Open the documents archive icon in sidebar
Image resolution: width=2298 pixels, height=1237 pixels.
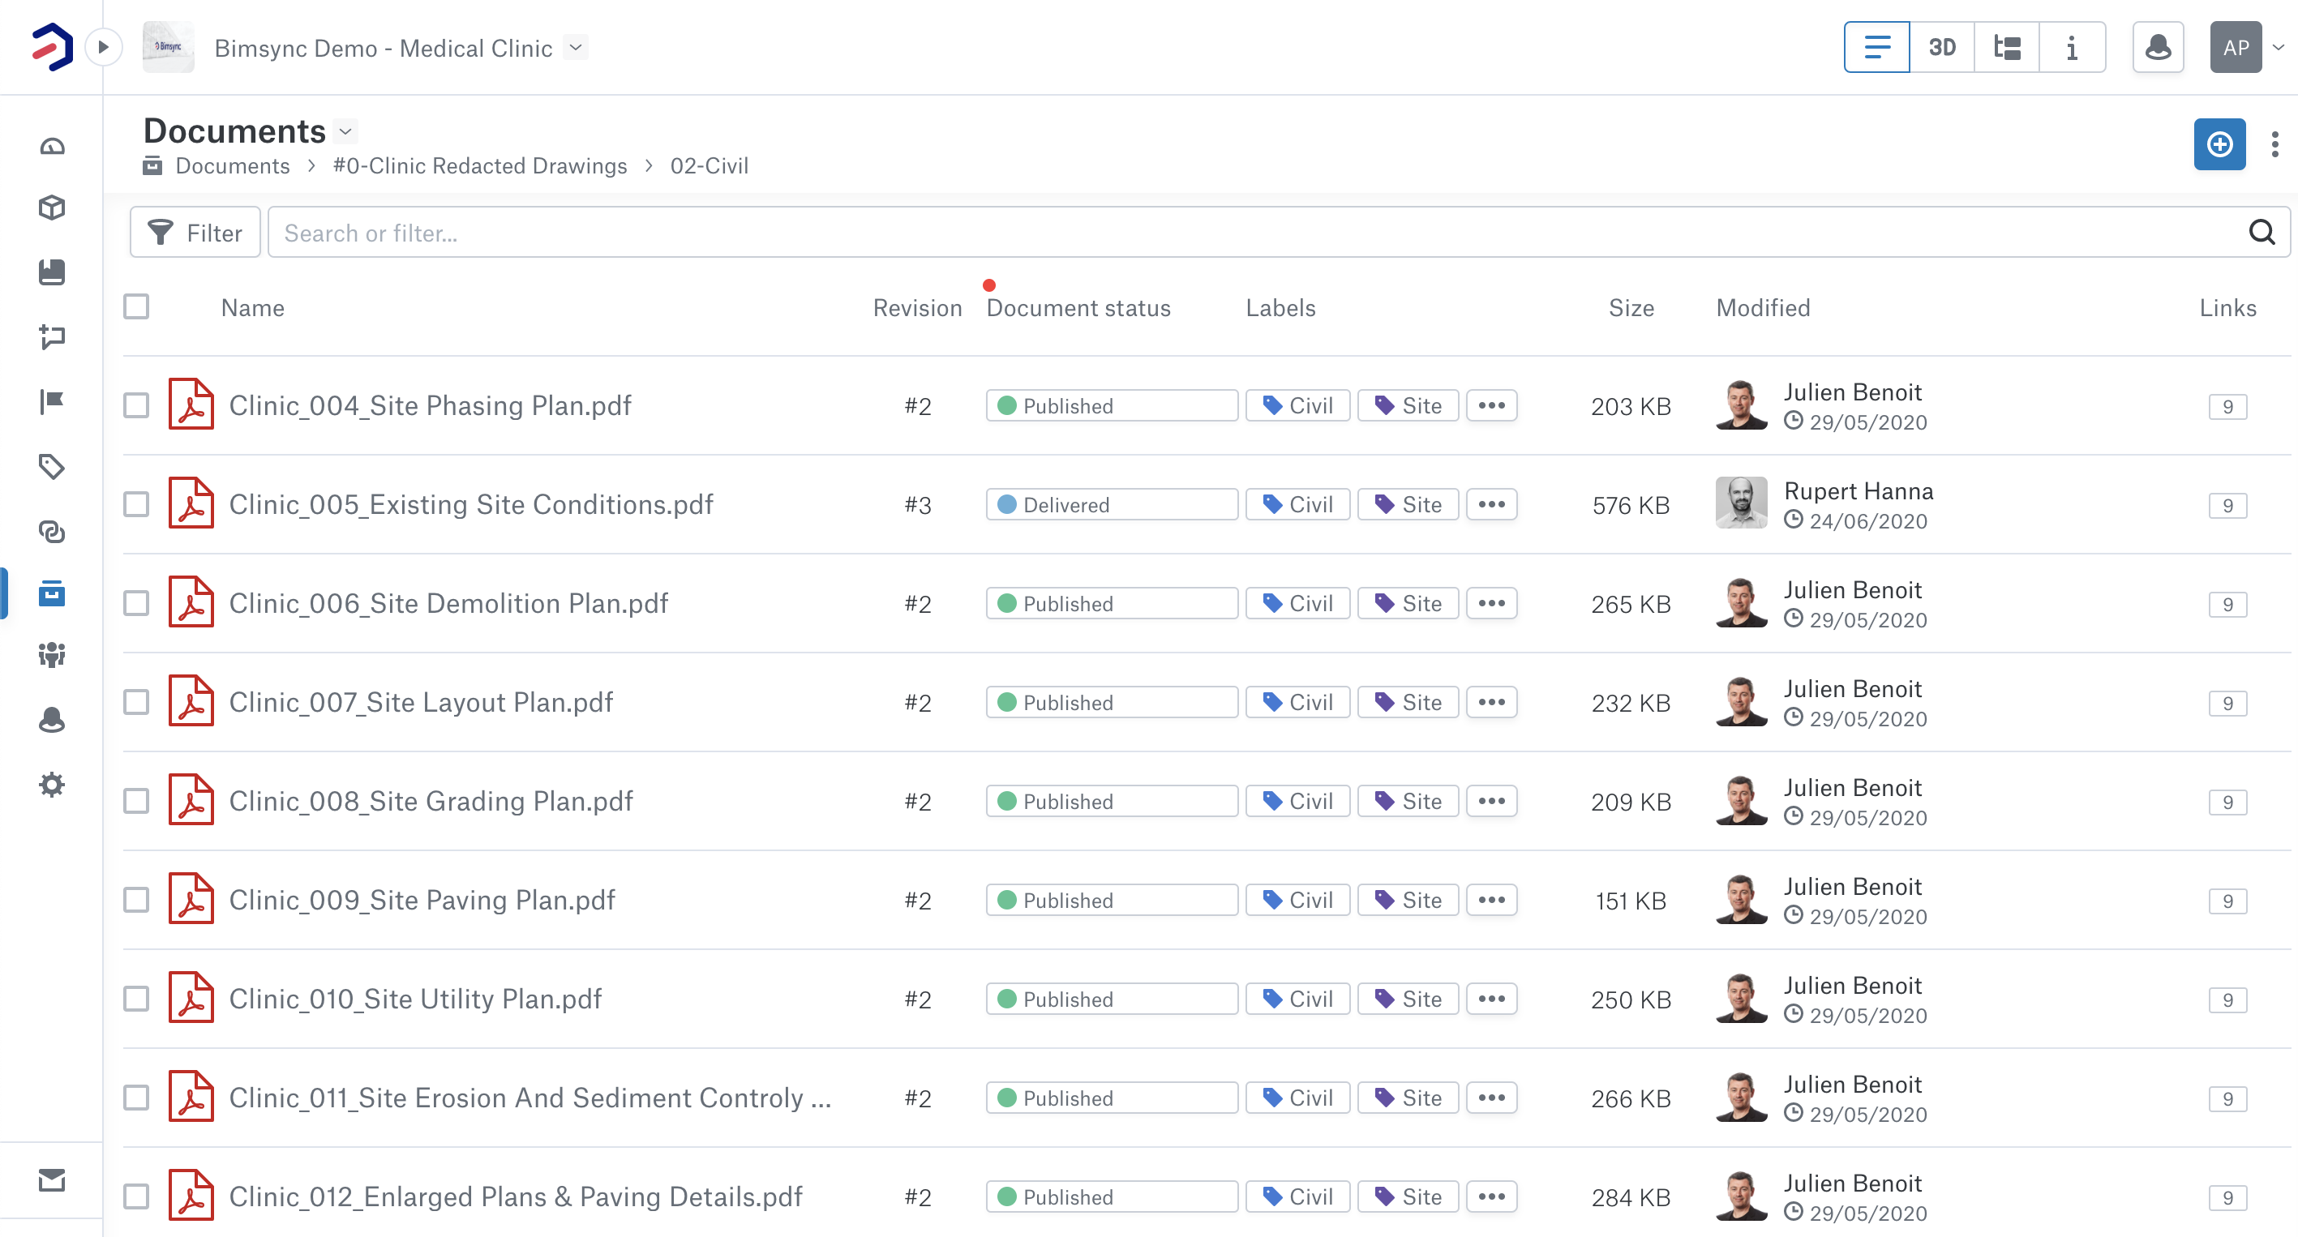tap(52, 593)
